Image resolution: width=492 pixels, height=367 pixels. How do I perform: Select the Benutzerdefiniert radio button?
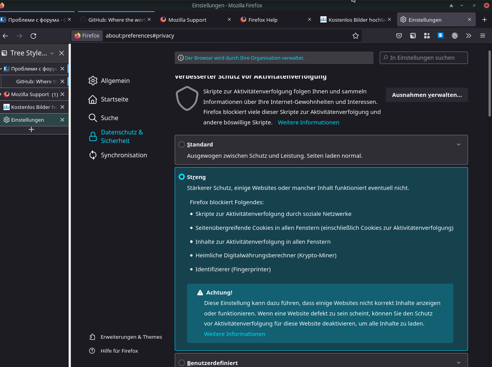click(182, 363)
